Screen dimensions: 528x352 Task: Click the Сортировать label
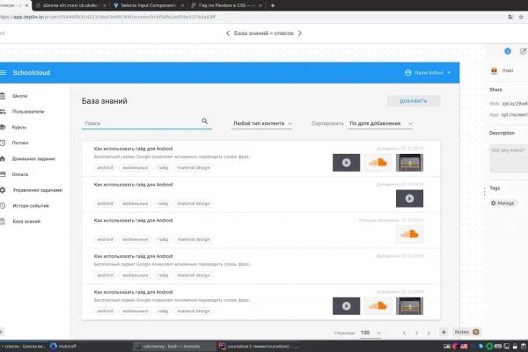coord(327,123)
